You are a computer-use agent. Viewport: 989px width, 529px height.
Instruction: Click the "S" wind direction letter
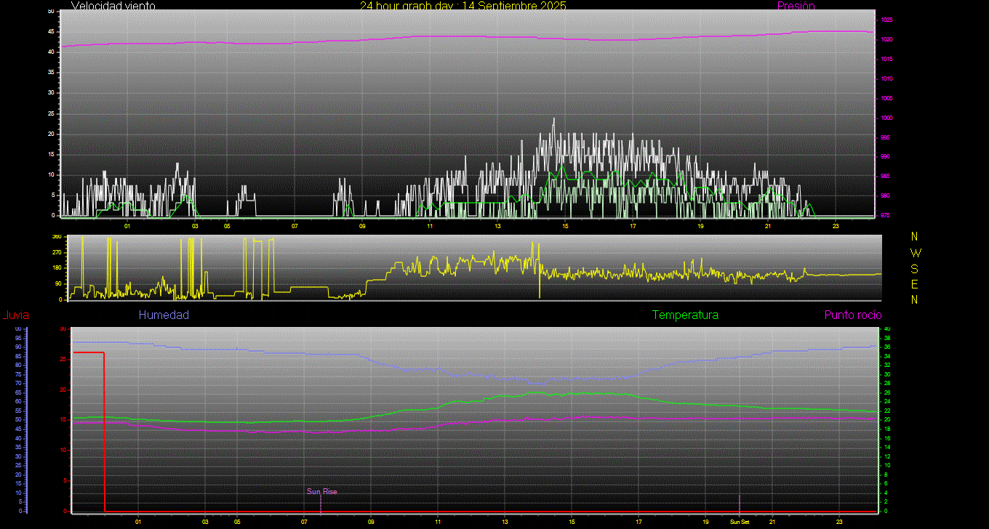pyautogui.click(x=915, y=268)
